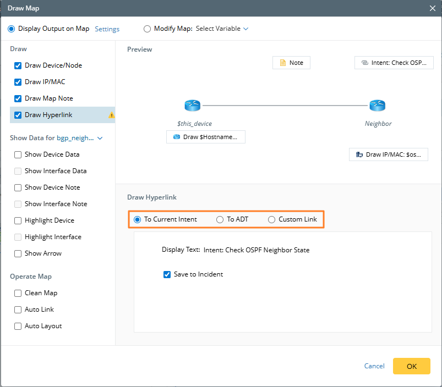
Task: Close the Draw Map dialog
Action: pyautogui.click(x=433, y=8)
